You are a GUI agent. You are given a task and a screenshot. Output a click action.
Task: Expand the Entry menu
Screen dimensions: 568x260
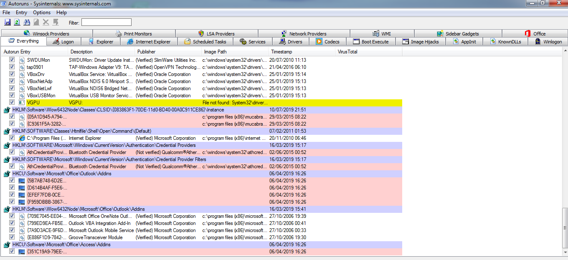(21, 13)
